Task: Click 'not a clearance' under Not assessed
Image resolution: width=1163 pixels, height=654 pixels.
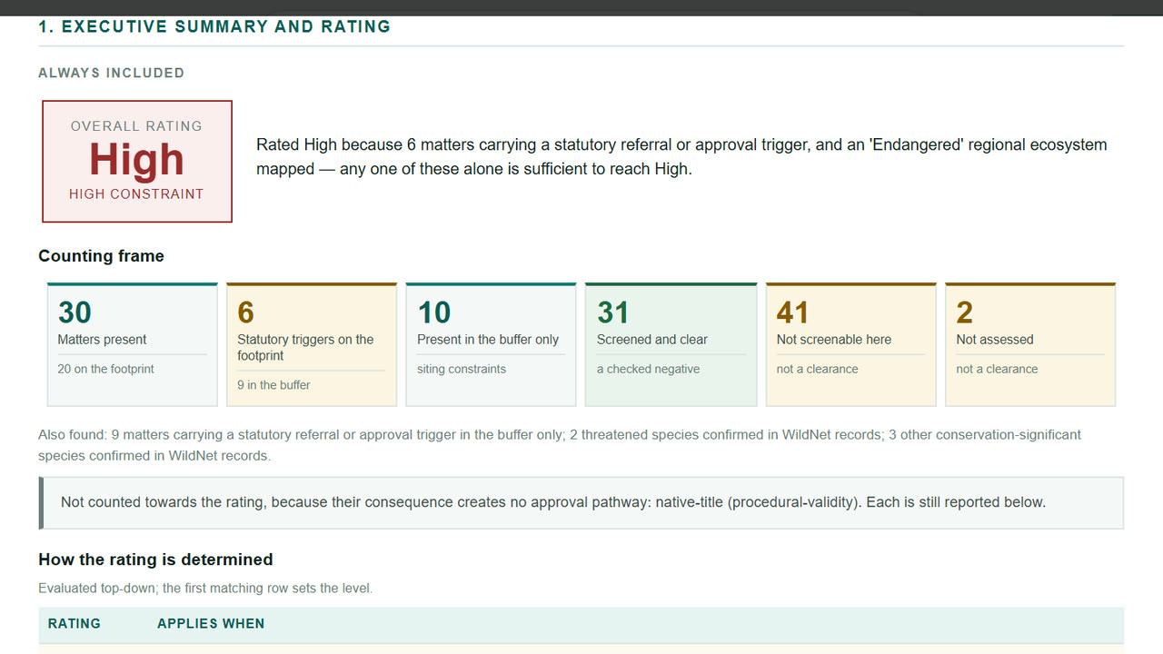Action: point(998,369)
